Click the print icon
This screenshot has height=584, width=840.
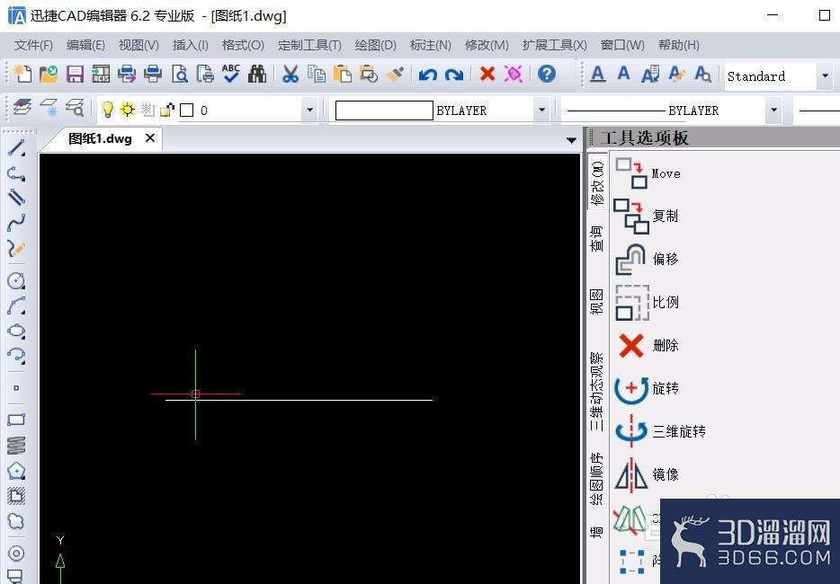[x=153, y=74]
